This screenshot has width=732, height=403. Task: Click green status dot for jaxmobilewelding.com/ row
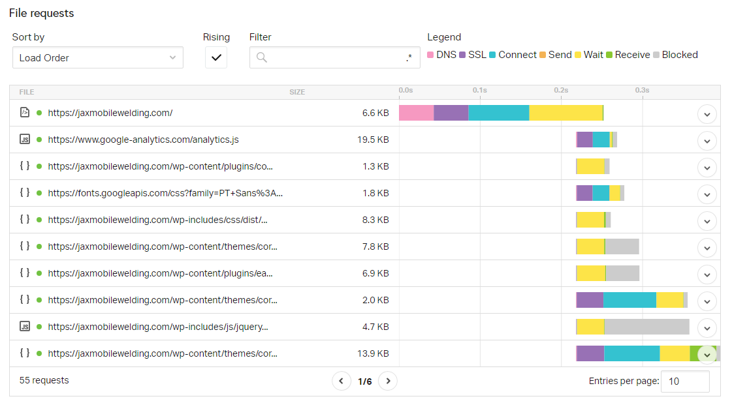39,113
